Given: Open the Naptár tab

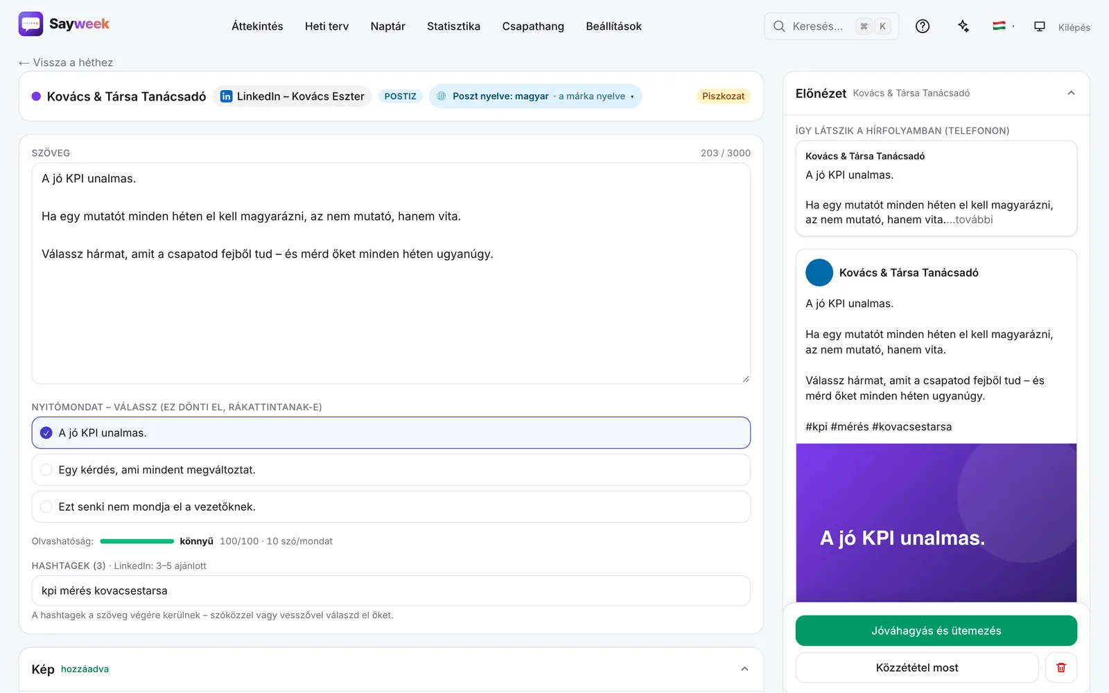Looking at the screenshot, I should 387,26.
